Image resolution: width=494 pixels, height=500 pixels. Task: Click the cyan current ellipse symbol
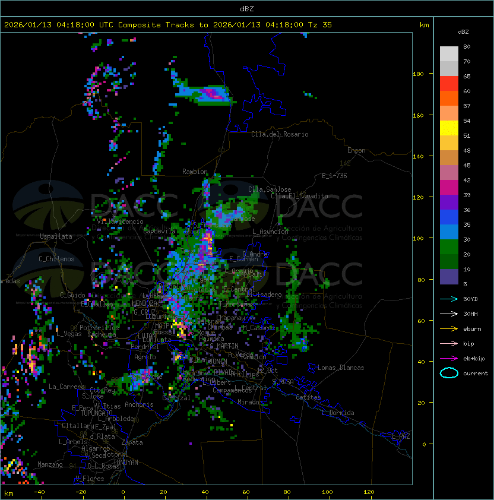pyautogui.click(x=449, y=373)
